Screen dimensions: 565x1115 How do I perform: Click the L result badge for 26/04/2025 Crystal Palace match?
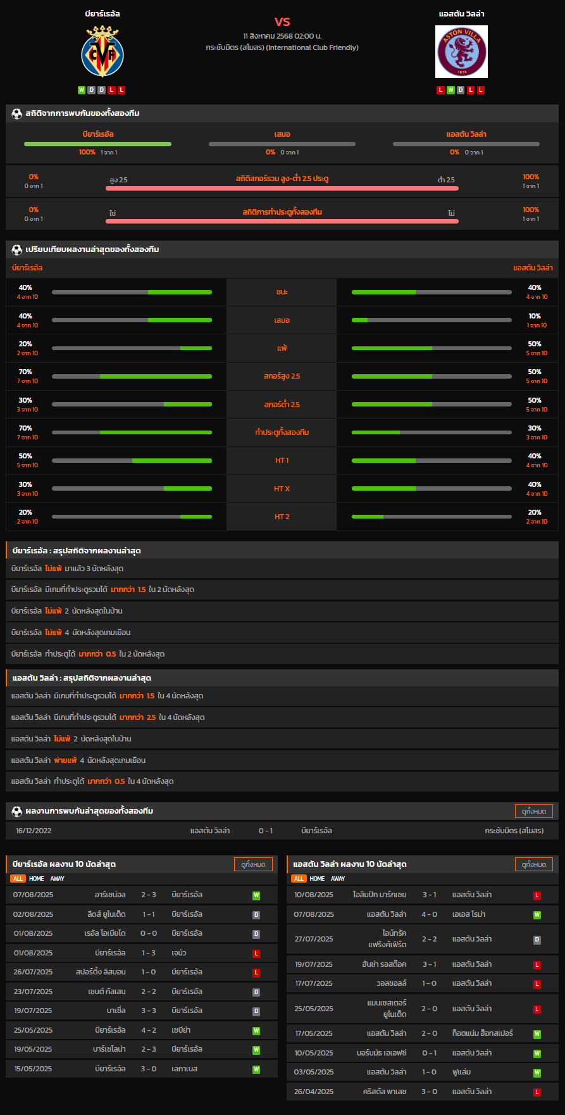click(x=537, y=1092)
